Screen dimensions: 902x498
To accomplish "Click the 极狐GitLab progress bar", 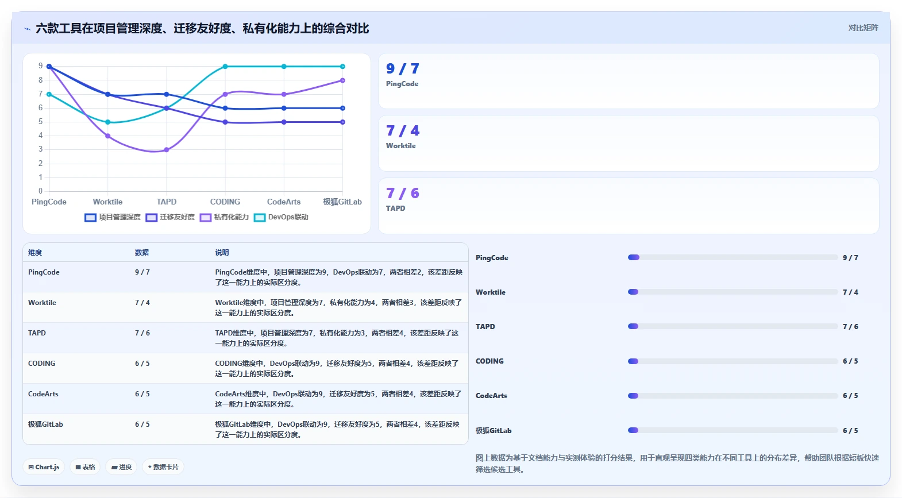I will pyautogui.click(x=733, y=430).
